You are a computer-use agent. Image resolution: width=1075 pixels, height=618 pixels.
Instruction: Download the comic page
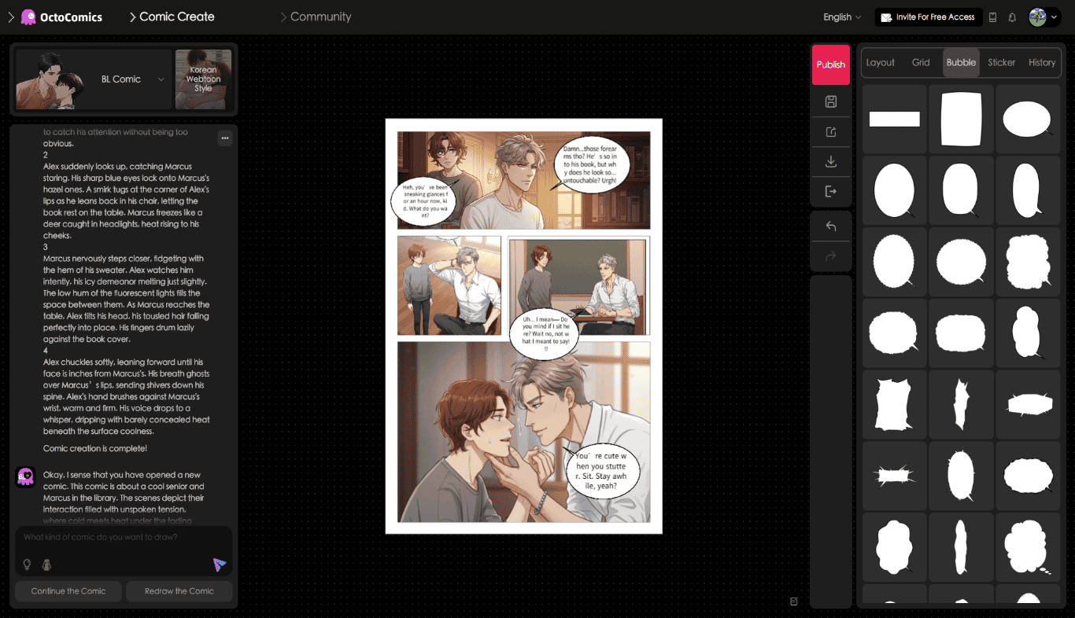[x=830, y=161]
